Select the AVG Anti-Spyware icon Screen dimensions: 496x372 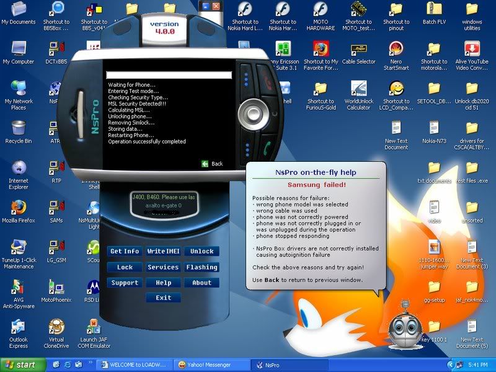coord(19,294)
